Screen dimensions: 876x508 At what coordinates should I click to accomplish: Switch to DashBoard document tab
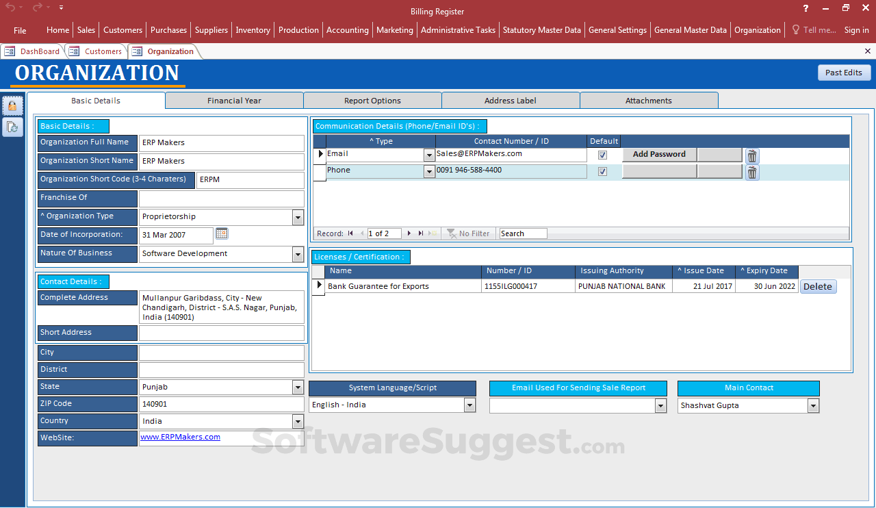(x=32, y=51)
